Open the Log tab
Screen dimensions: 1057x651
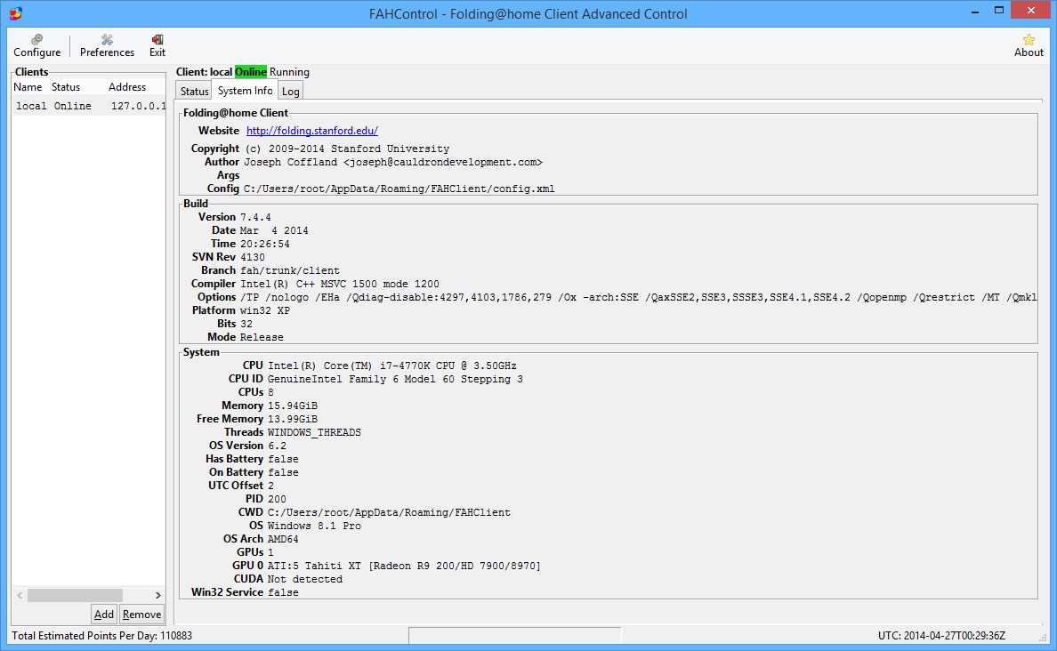click(x=291, y=91)
